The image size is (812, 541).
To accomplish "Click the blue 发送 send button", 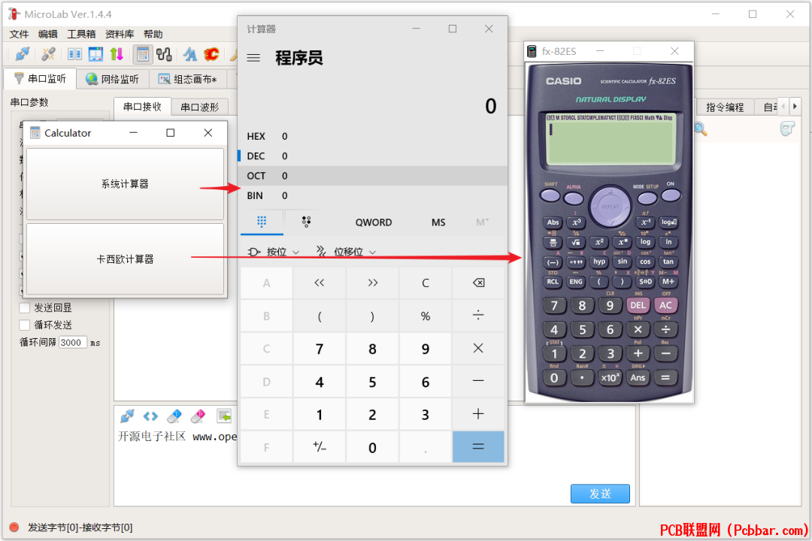I will (600, 494).
